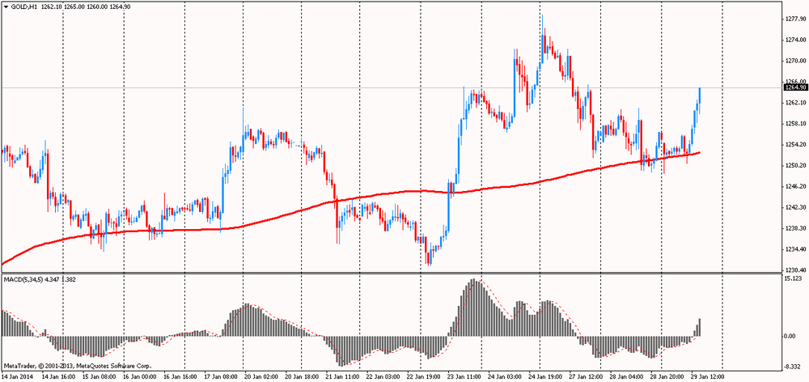Image resolution: width=809 pixels, height=382 pixels.
Task: Click the 22 Jan 03:00 time label
Action: click(382, 376)
